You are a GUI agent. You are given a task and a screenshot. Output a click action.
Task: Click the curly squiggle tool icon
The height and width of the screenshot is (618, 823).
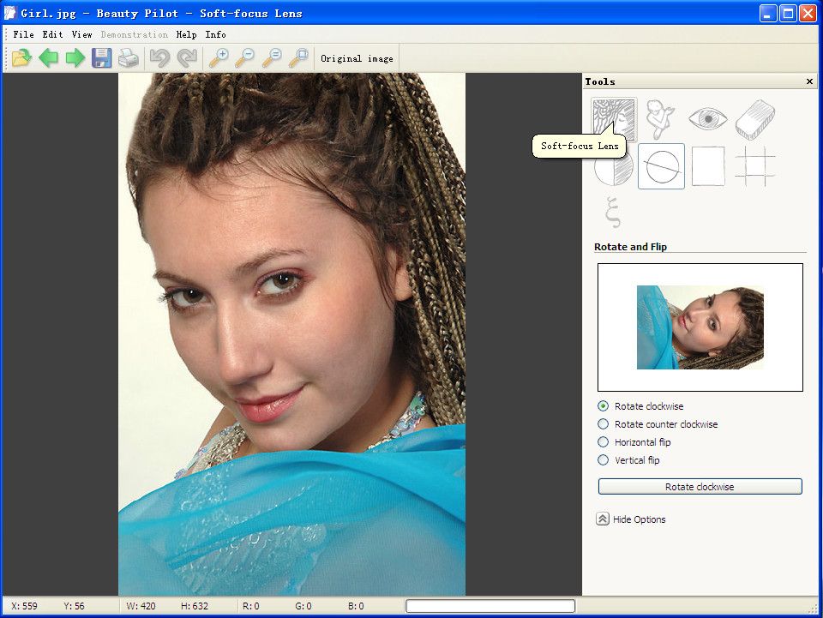612,211
